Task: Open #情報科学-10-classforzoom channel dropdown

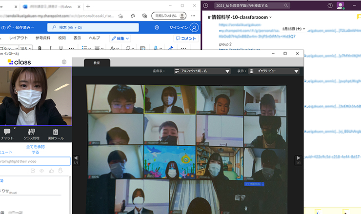Action: pyautogui.click(x=240, y=17)
